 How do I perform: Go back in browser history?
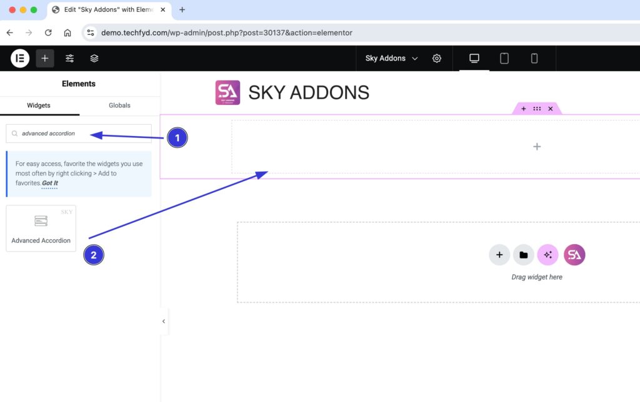10,32
